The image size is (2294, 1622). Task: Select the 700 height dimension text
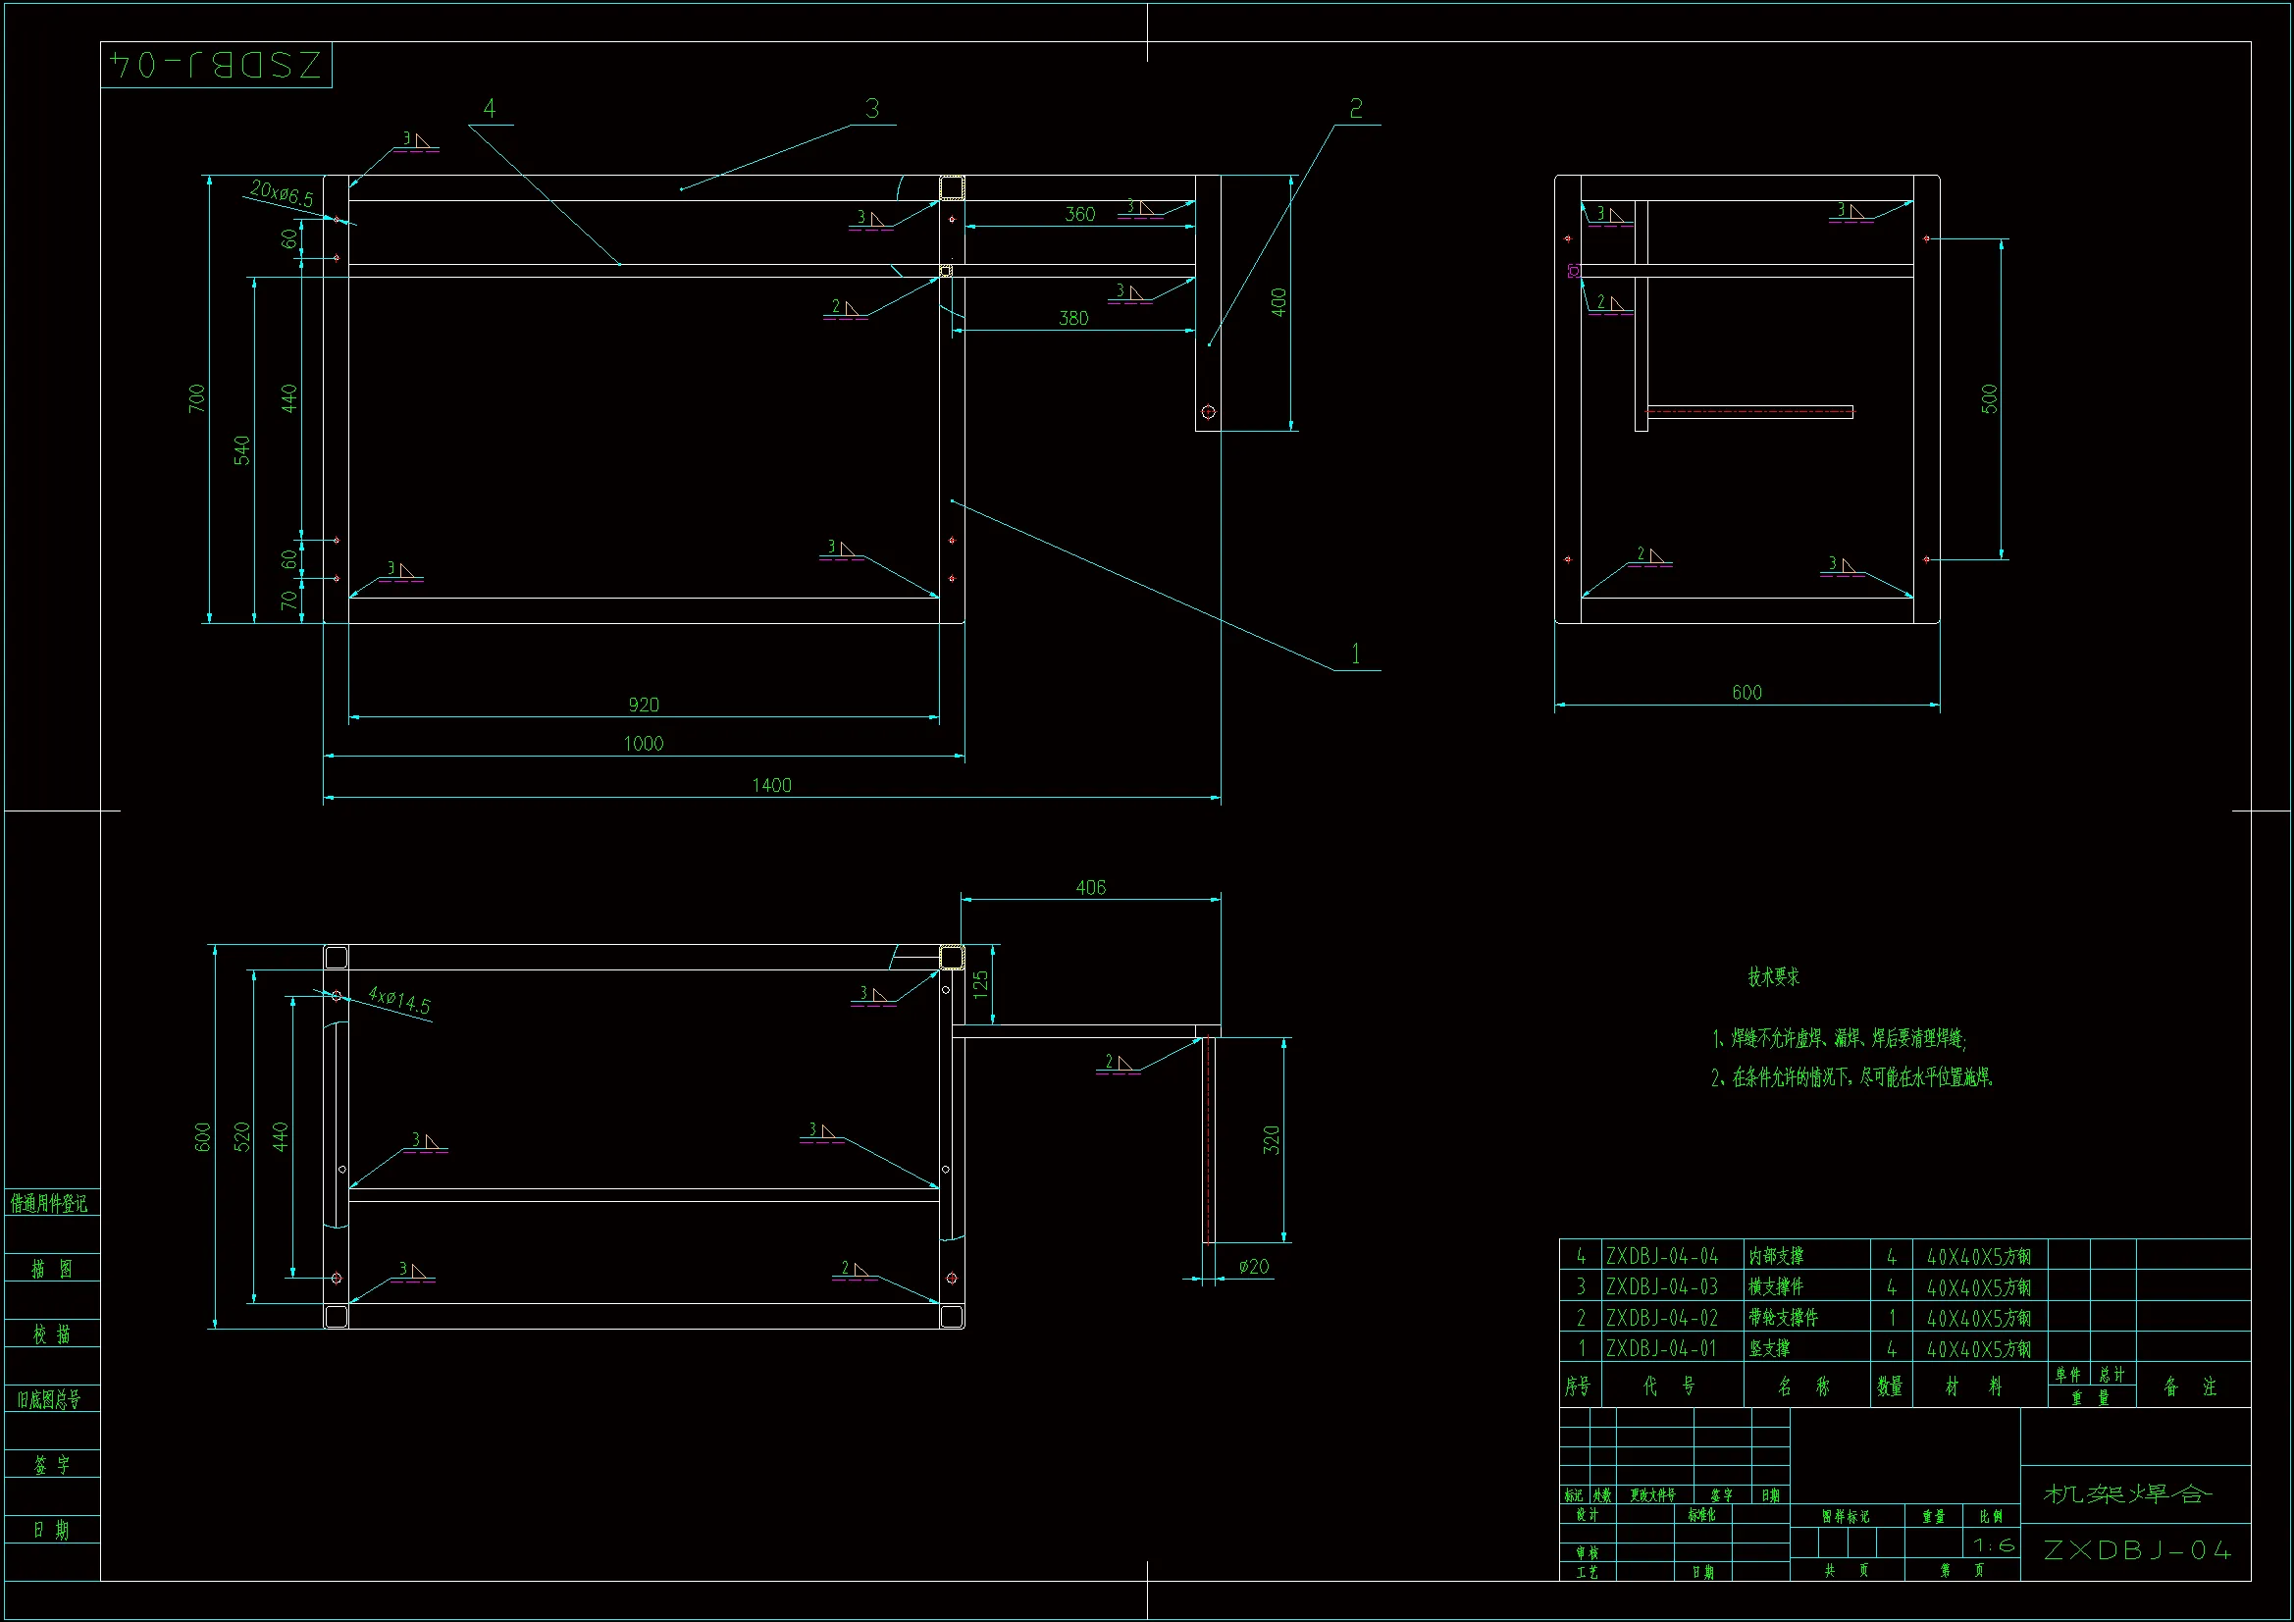point(197,397)
